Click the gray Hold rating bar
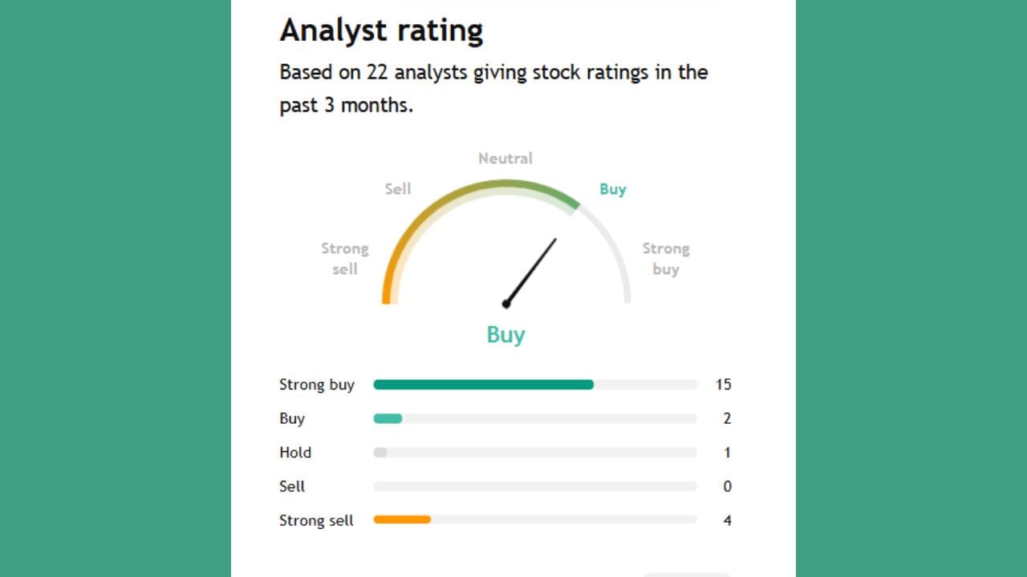Viewport: 1027px width, 577px height. 380,453
